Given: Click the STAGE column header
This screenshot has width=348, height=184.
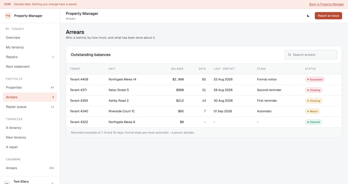Looking at the screenshot, I should pyautogui.click(x=261, y=69).
